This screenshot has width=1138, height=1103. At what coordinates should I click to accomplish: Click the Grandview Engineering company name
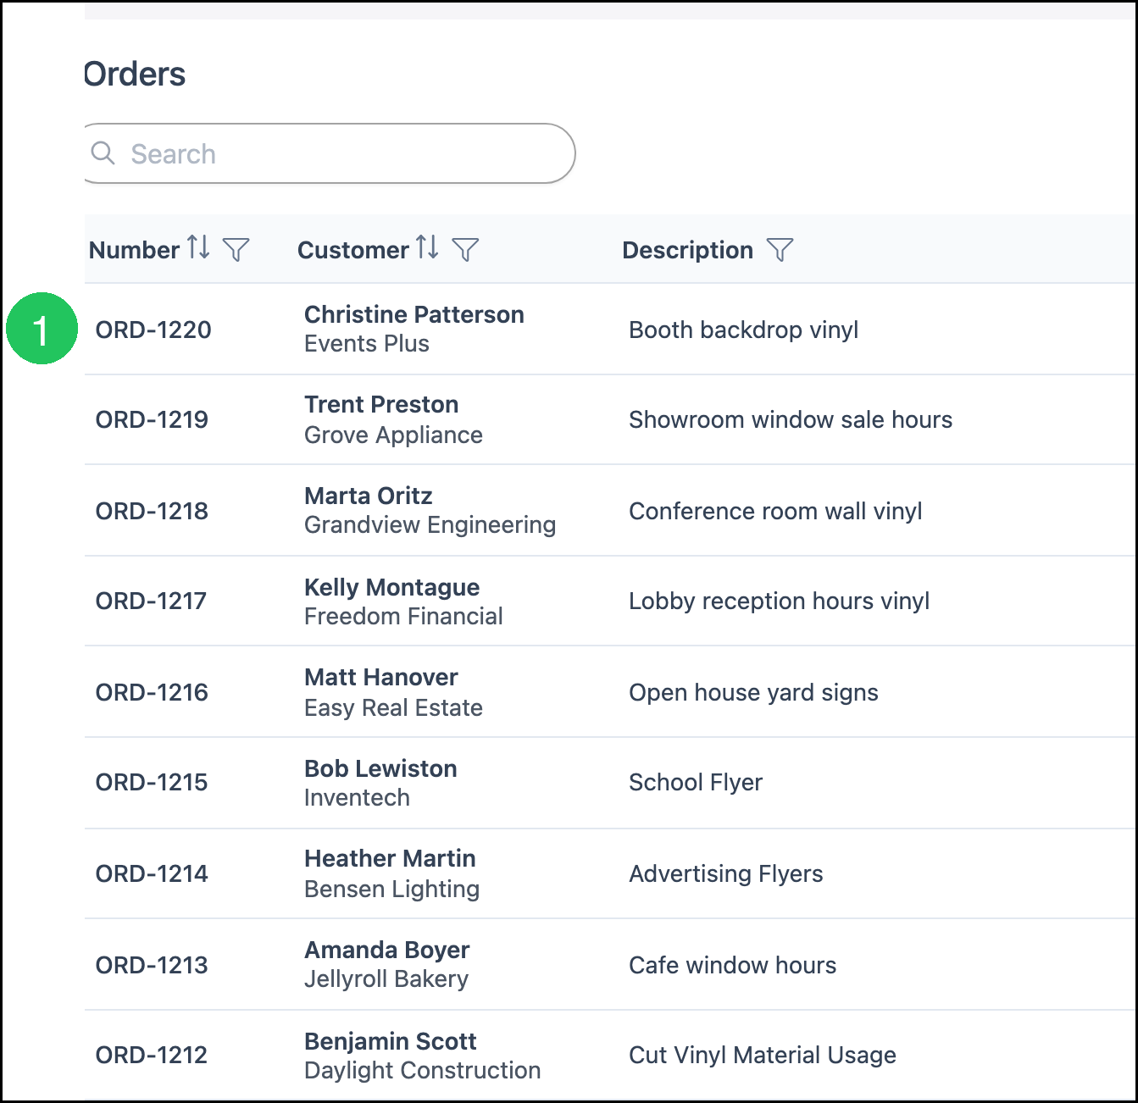[430, 525]
